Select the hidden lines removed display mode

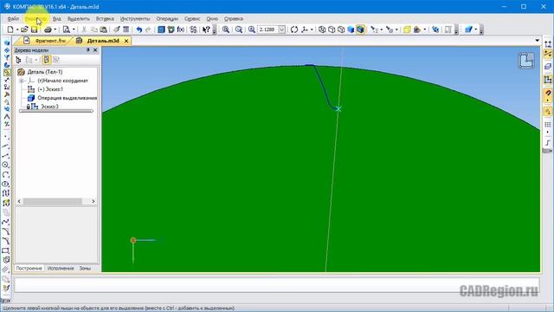pos(332,29)
